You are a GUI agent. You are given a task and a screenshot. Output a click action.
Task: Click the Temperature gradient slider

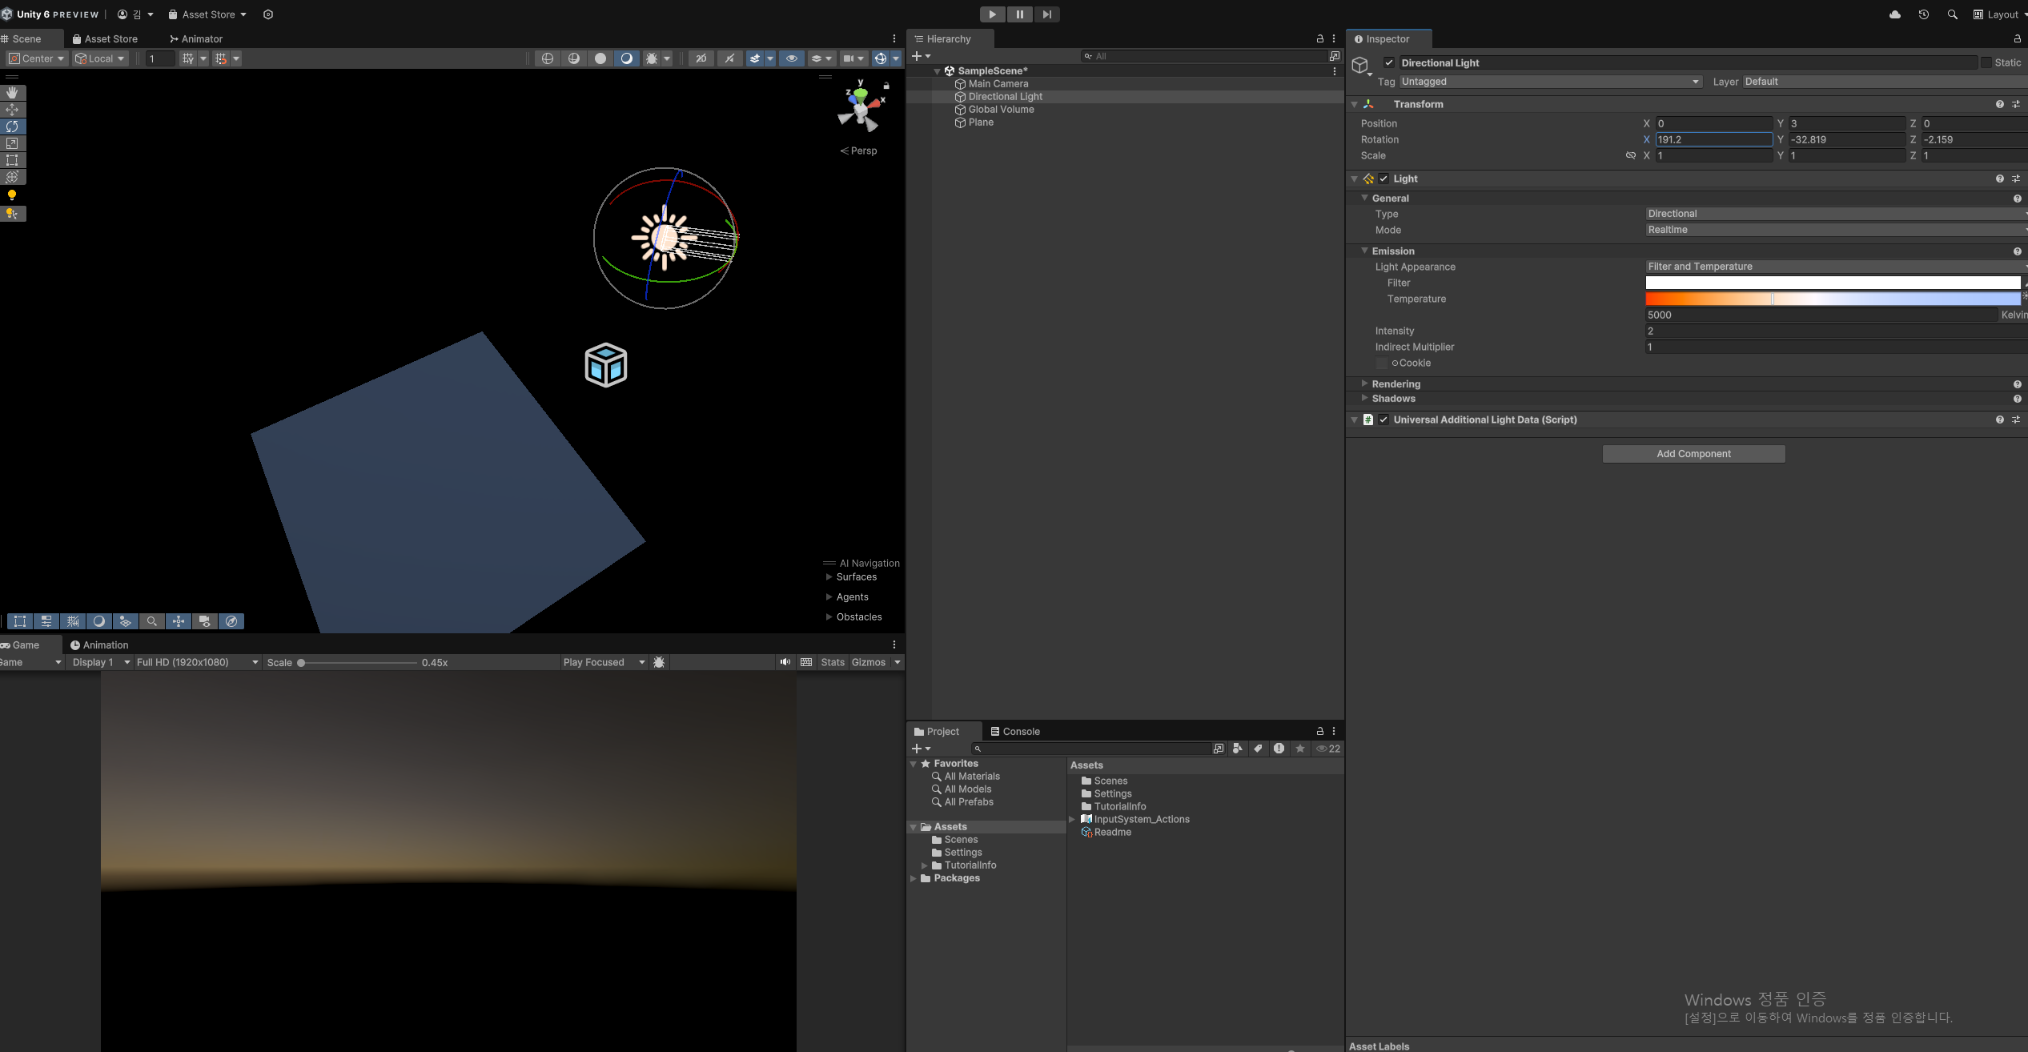coord(1832,299)
